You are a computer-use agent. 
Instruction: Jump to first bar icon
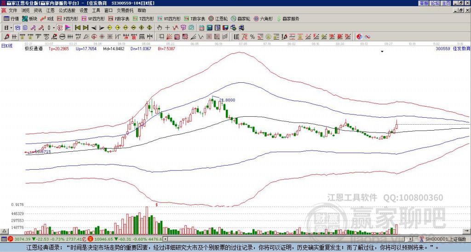pyautogui.click(x=77, y=28)
